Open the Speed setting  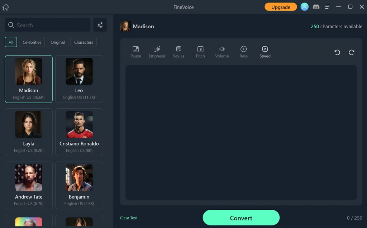pyautogui.click(x=265, y=52)
